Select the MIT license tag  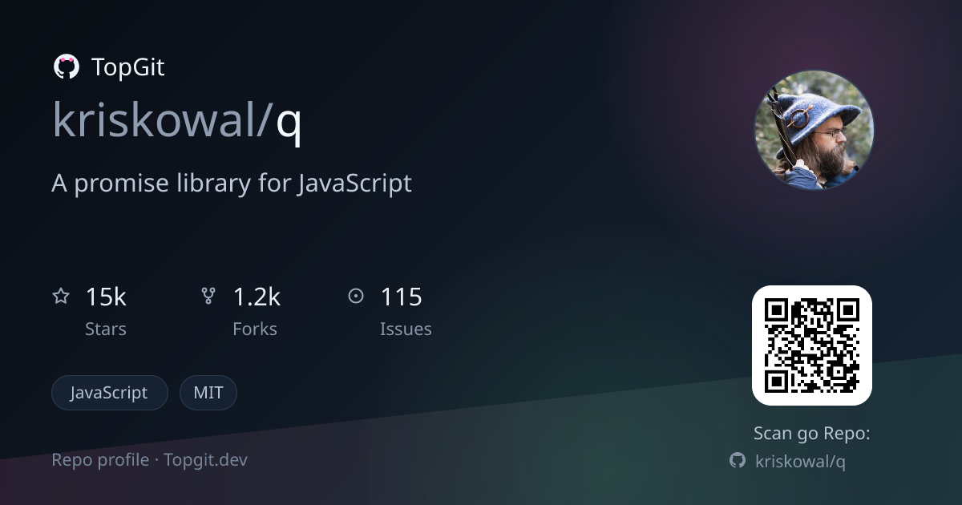[208, 393]
